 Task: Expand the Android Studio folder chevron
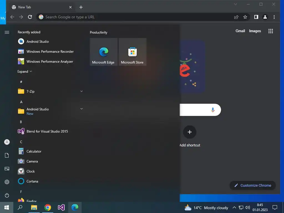(x=82, y=109)
